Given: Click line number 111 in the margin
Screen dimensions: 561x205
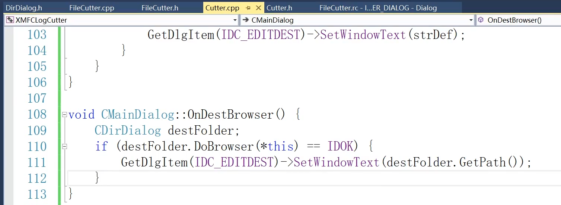Looking at the screenshot, I should (37, 162).
